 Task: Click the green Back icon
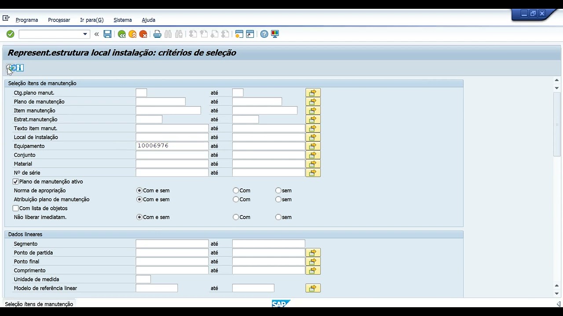[x=122, y=34]
